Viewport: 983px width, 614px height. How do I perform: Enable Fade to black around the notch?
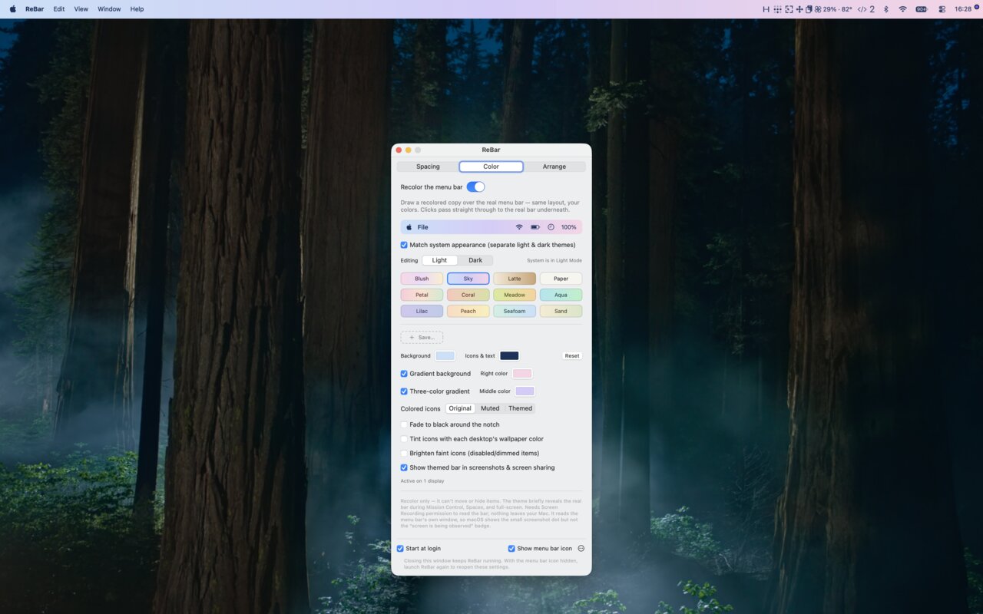(x=404, y=424)
